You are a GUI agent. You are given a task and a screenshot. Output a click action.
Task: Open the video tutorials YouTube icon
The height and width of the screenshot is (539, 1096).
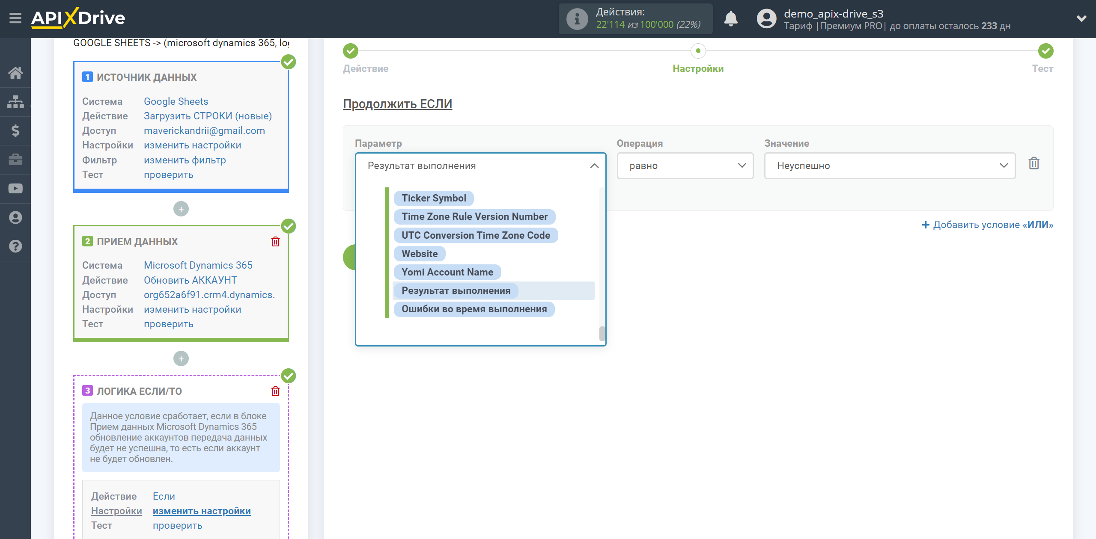(15, 189)
